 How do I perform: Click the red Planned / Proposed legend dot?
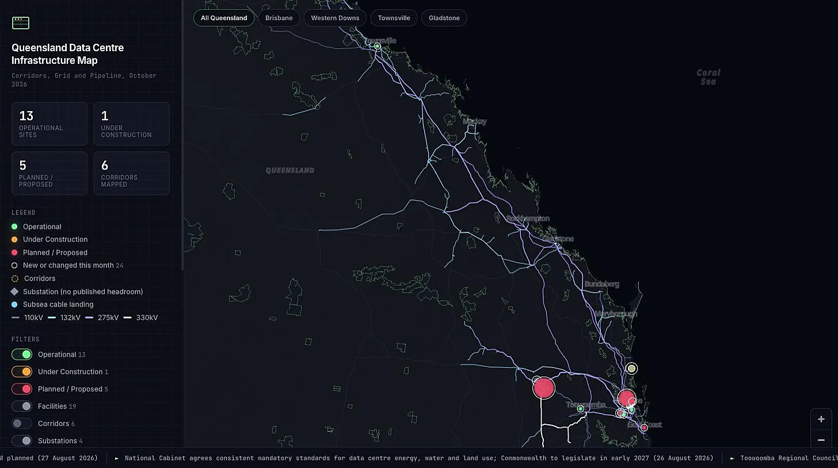pyautogui.click(x=15, y=252)
